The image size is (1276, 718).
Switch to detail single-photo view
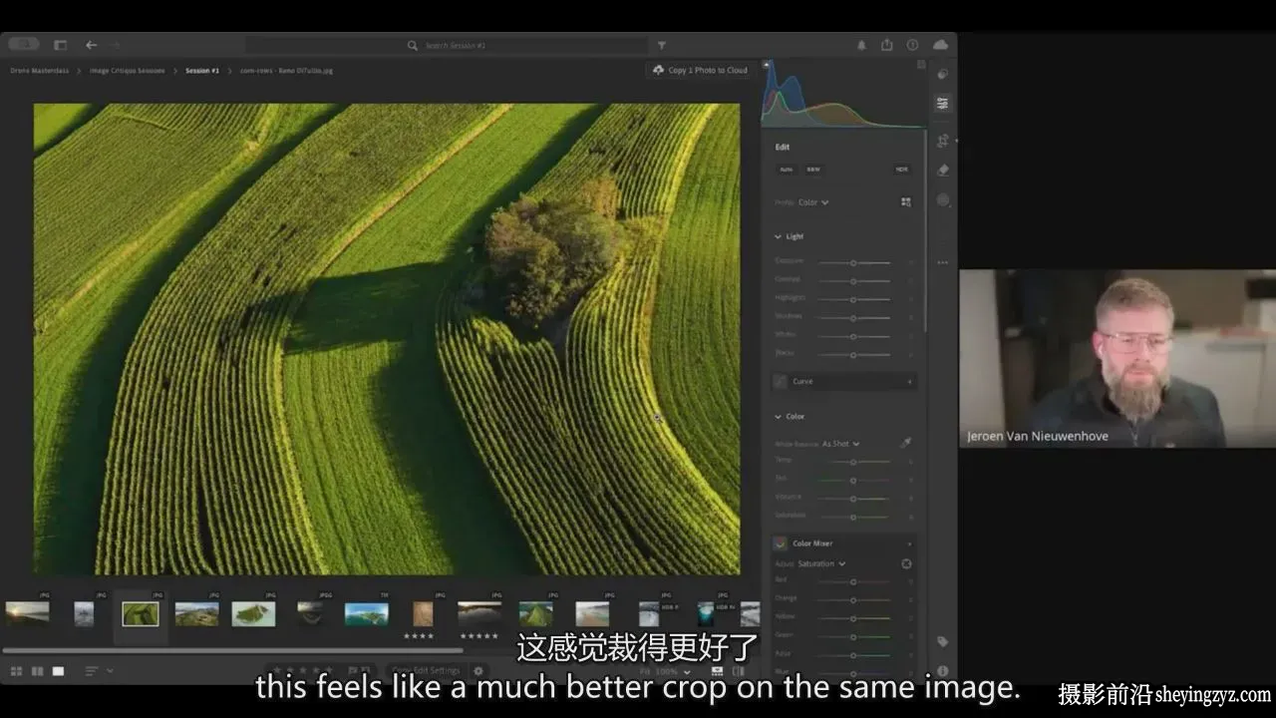[x=58, y=671]
